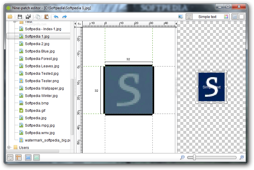This screenshot has width=254, height=170.
Task: Click the Softpedia.bmp file icon
Action: tap(21, 103)
